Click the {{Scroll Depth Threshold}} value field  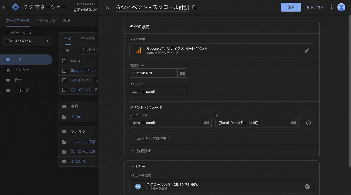(252, 123)
